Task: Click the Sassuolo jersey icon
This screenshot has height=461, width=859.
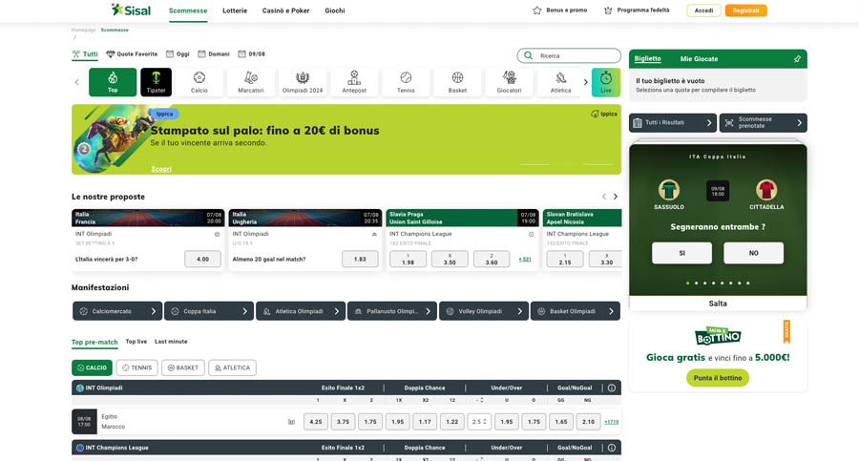Action: tap(669, 190)
